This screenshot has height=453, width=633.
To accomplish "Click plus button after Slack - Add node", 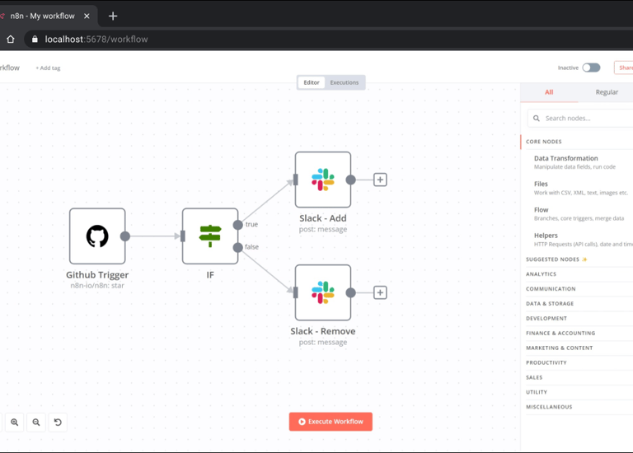I will [x=380, y=180].
